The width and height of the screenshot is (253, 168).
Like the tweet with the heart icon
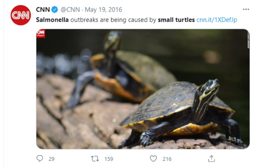coord(154,158)
